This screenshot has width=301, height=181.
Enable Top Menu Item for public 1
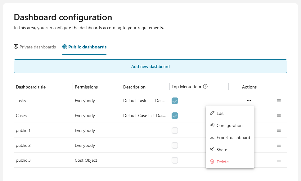[175, 130]
